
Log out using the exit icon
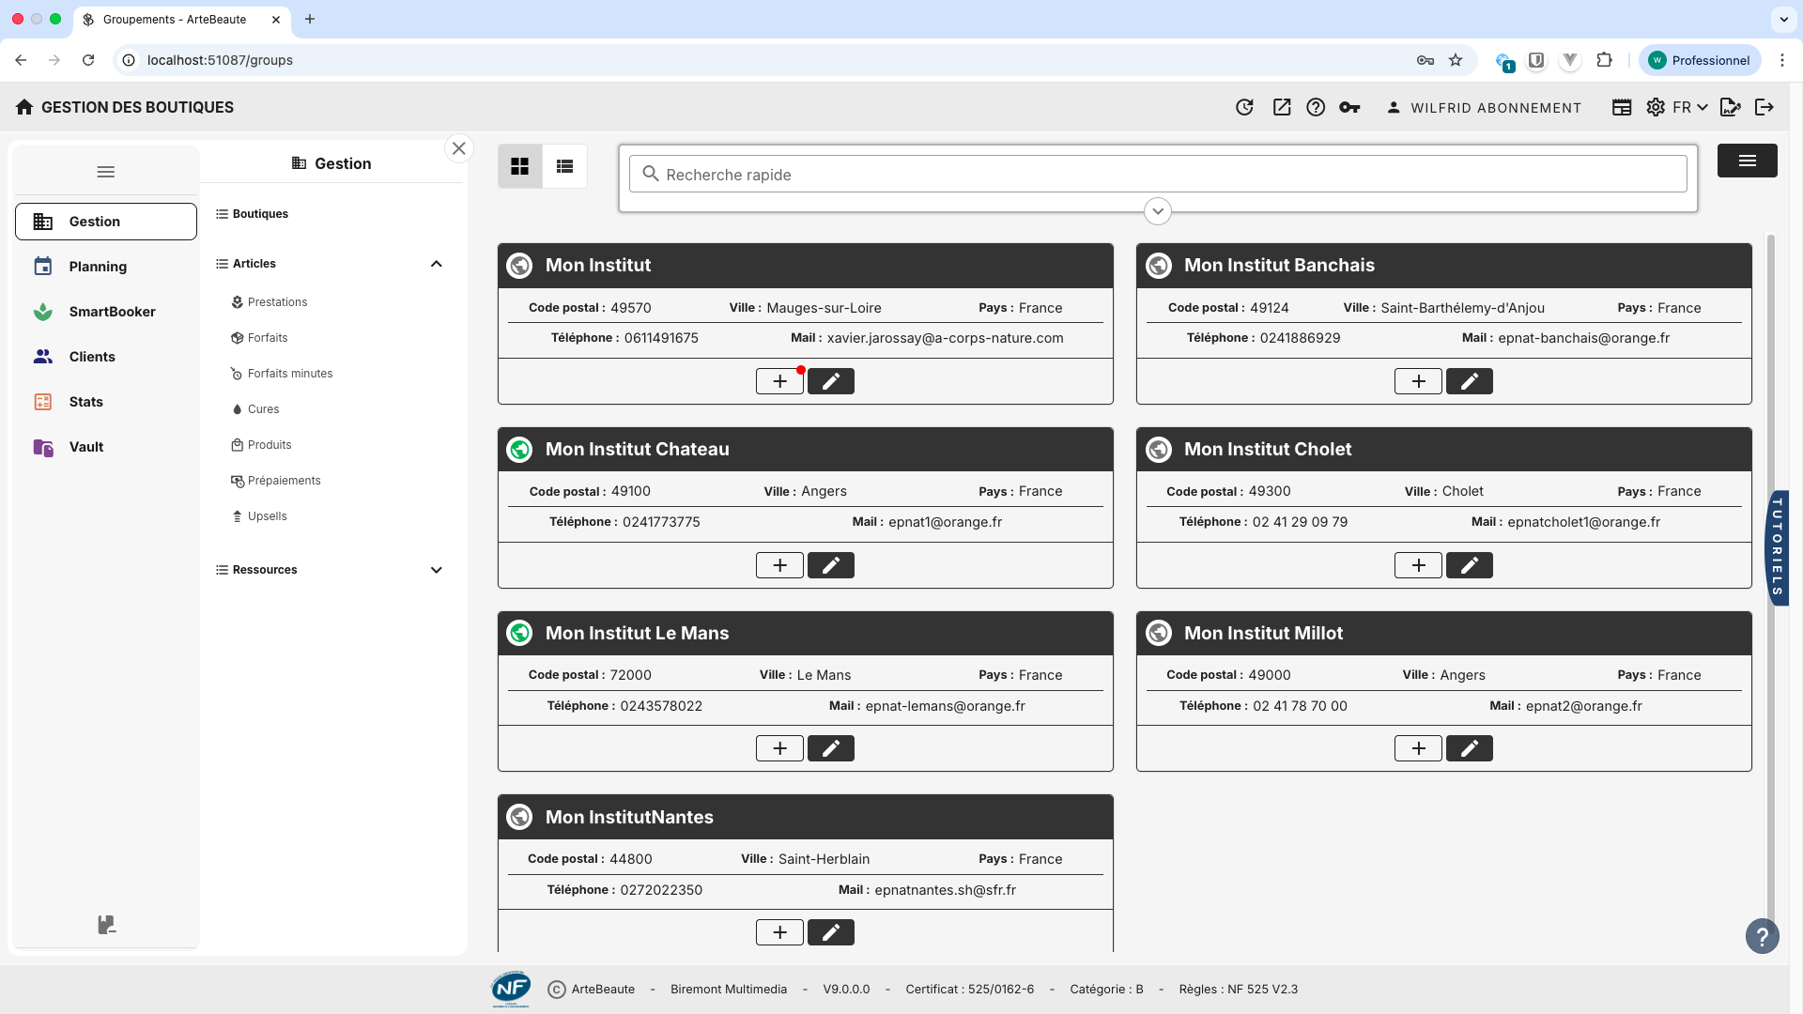click(x=1764, y=107)
